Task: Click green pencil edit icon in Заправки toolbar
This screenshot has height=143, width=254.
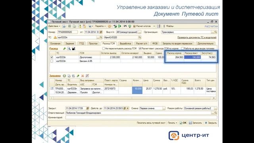Action: pyautogui.click(x=78, y=76)
